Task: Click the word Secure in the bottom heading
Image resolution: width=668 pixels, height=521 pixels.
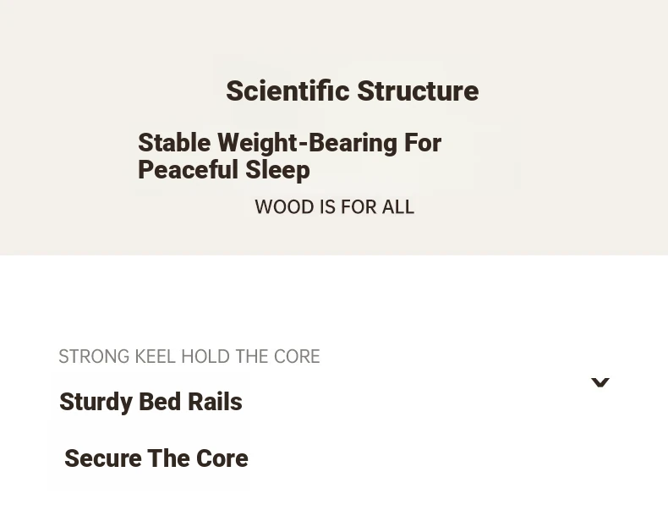Action: [103, 458]
